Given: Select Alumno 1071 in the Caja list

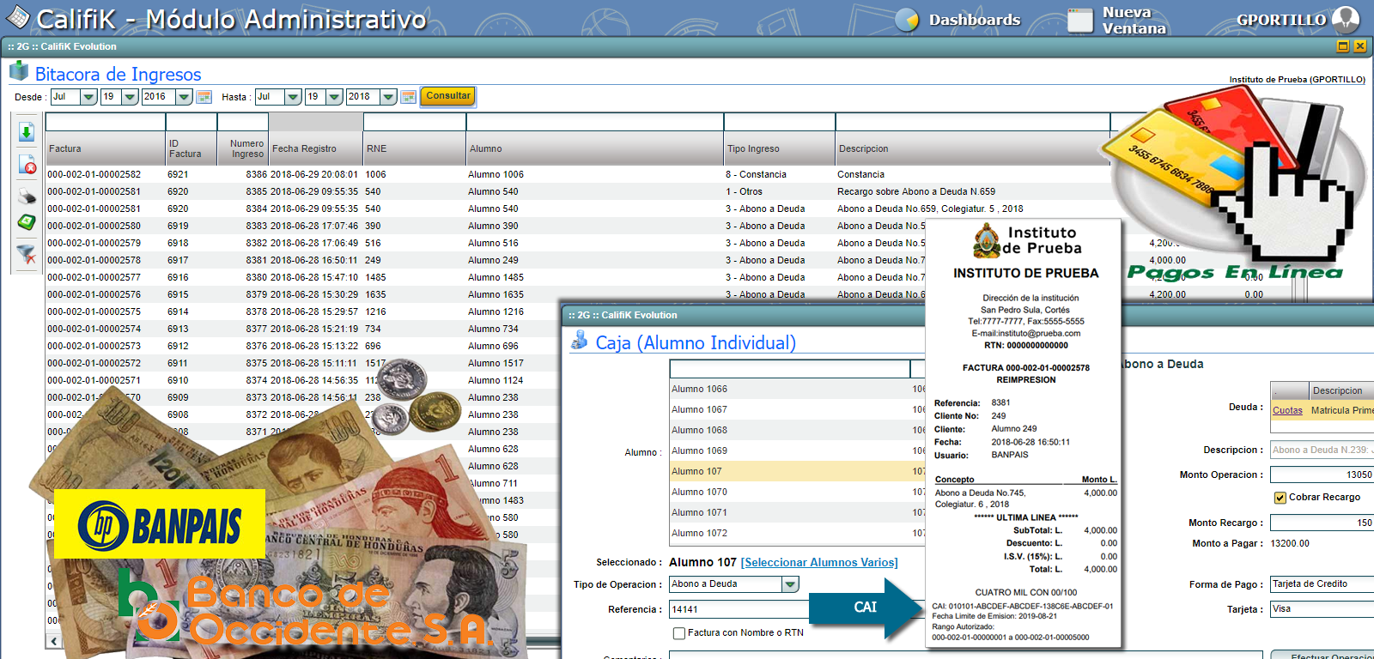Looking at the screenshot, I should click(797, 512).
